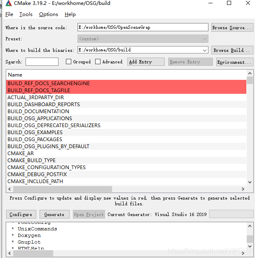Select BUILD_OSG_EXAMPLES entry
This screenshot has width=255, height=258.
pos(126,132)
